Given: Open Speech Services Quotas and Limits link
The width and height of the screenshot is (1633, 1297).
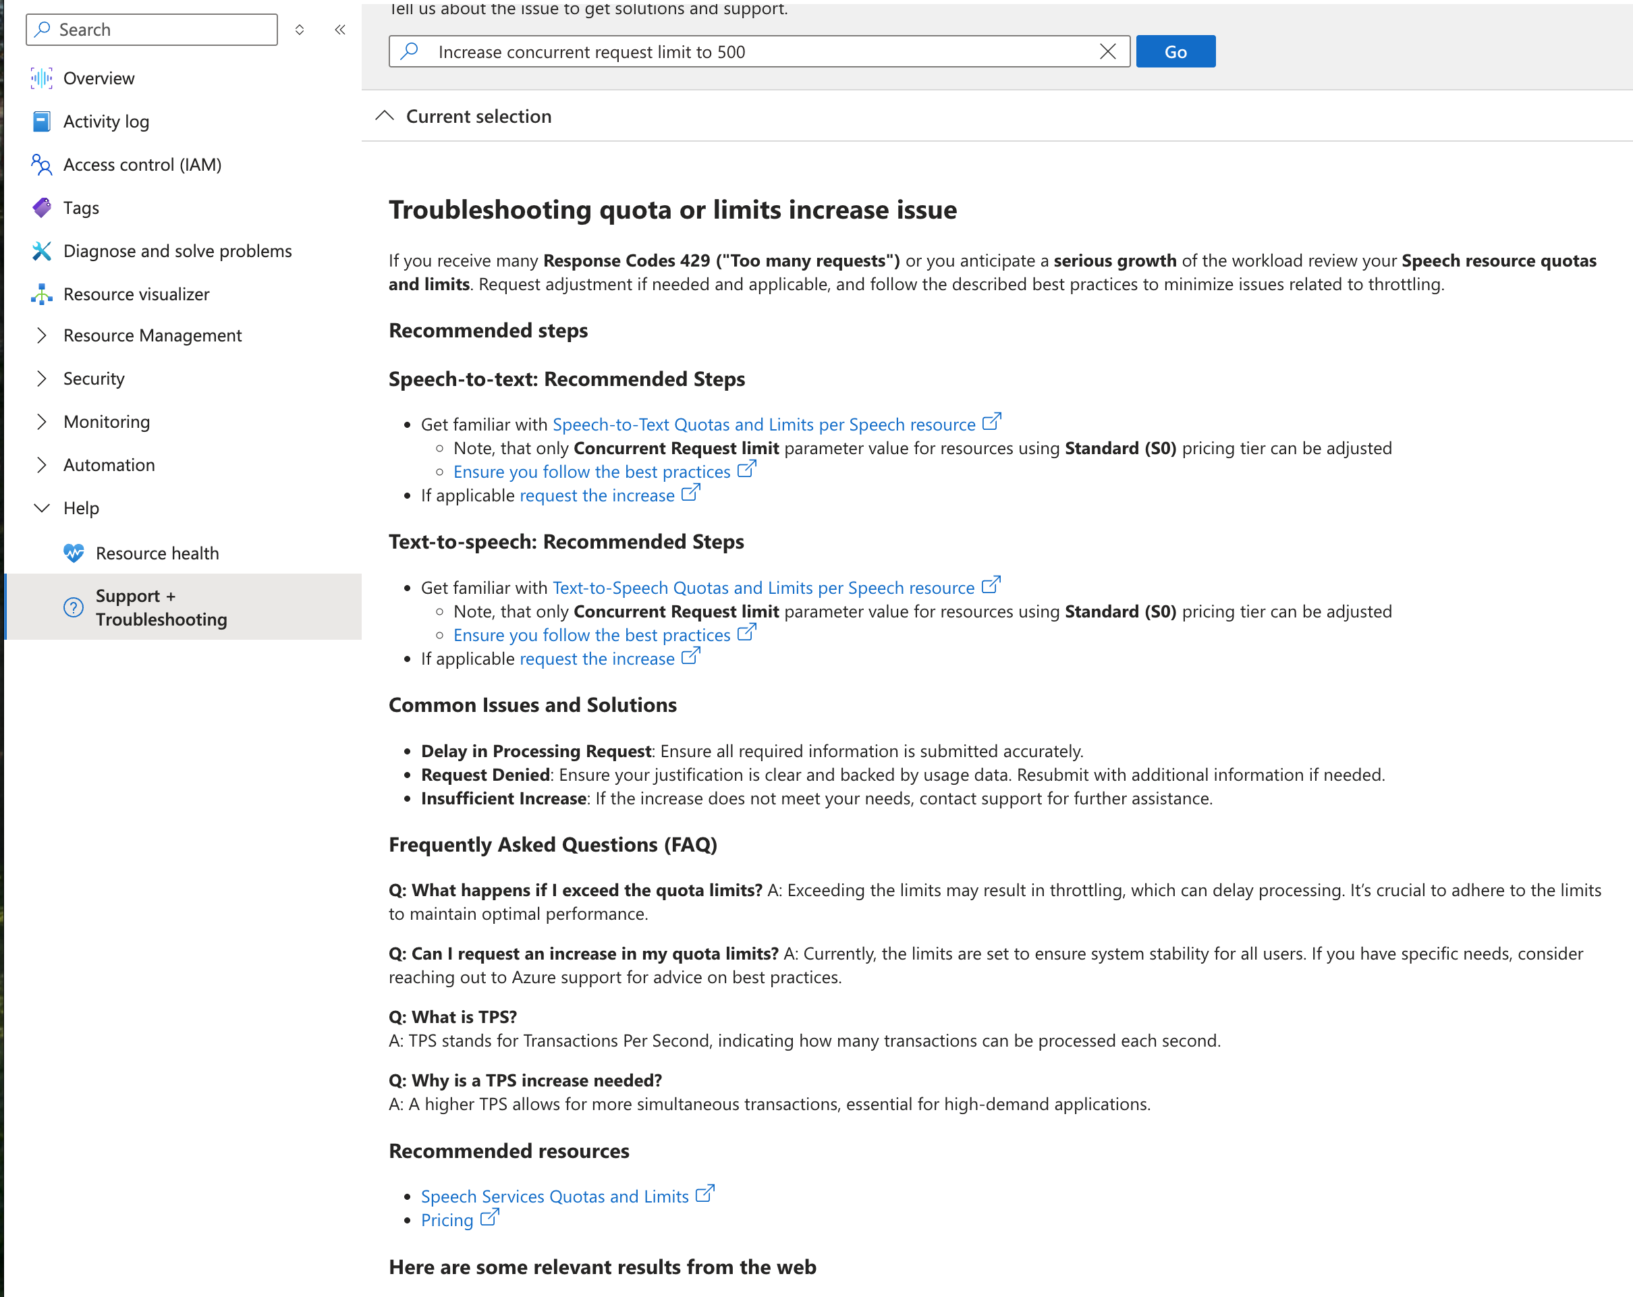Looking at the screenshot, I should click(x=555, y=1196).
